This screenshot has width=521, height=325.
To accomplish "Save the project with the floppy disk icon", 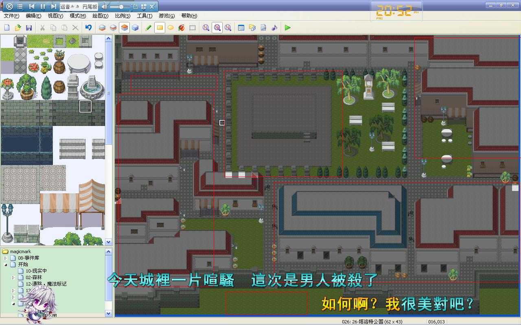I will pyautogui.click(x=29, y=28).
